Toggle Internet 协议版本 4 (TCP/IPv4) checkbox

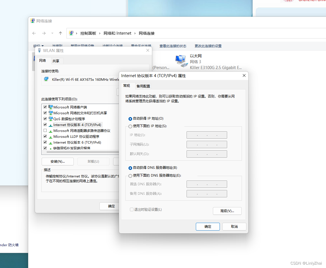pyautogui.click(x=45, y=125)
